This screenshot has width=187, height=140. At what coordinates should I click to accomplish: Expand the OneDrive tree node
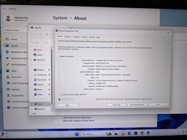click(x=31, y=60)
